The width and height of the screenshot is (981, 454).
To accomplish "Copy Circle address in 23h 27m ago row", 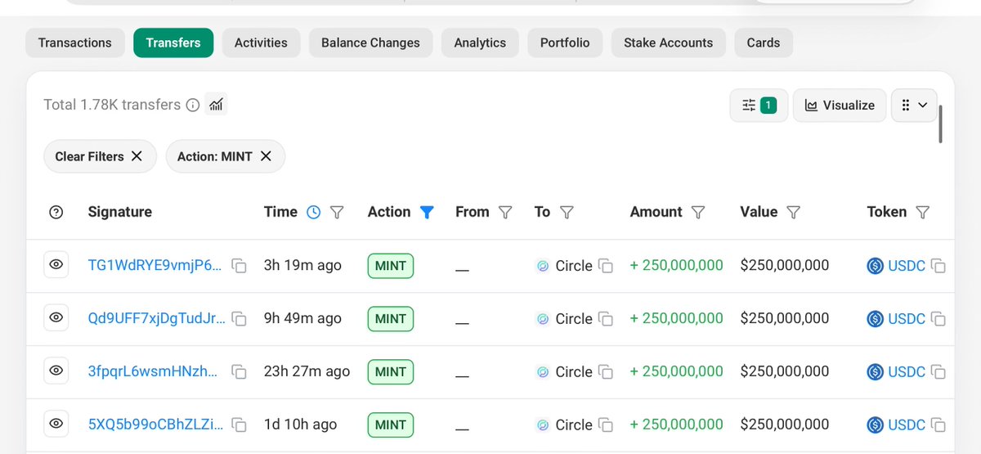I will pos(606,372).
